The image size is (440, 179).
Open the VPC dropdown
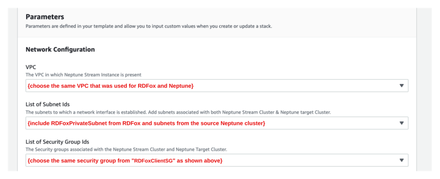coord(217,86)
